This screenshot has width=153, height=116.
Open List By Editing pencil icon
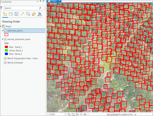(22, 14)
